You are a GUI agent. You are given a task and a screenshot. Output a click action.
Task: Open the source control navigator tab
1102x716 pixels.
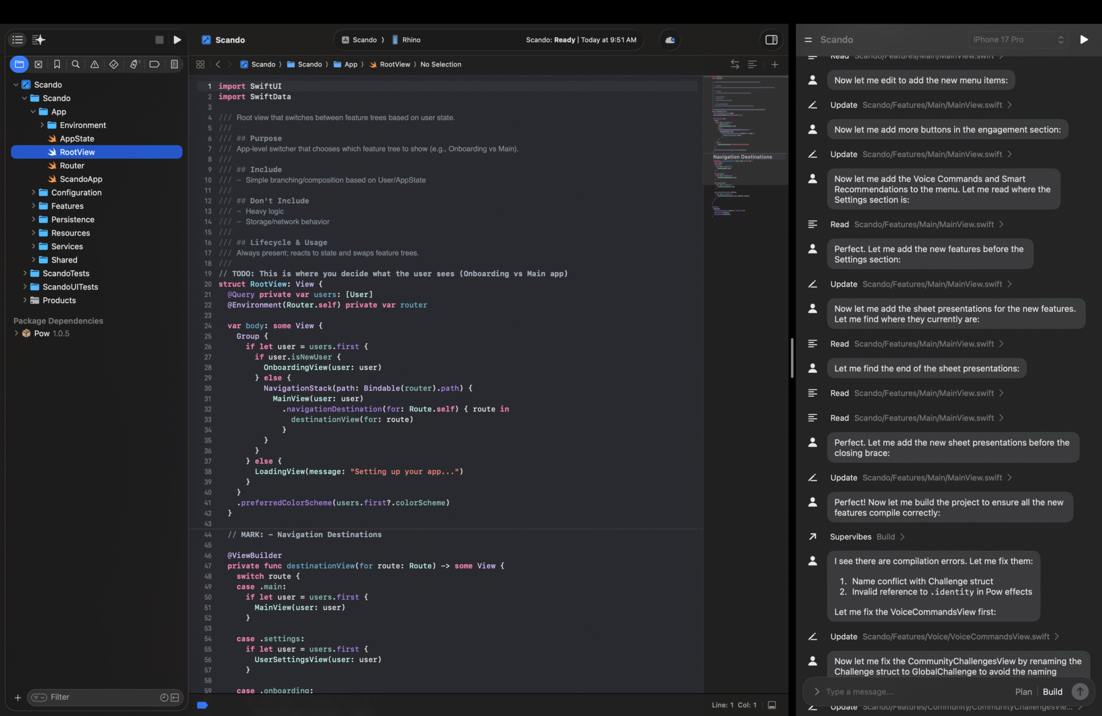click(x=38, y=65)
